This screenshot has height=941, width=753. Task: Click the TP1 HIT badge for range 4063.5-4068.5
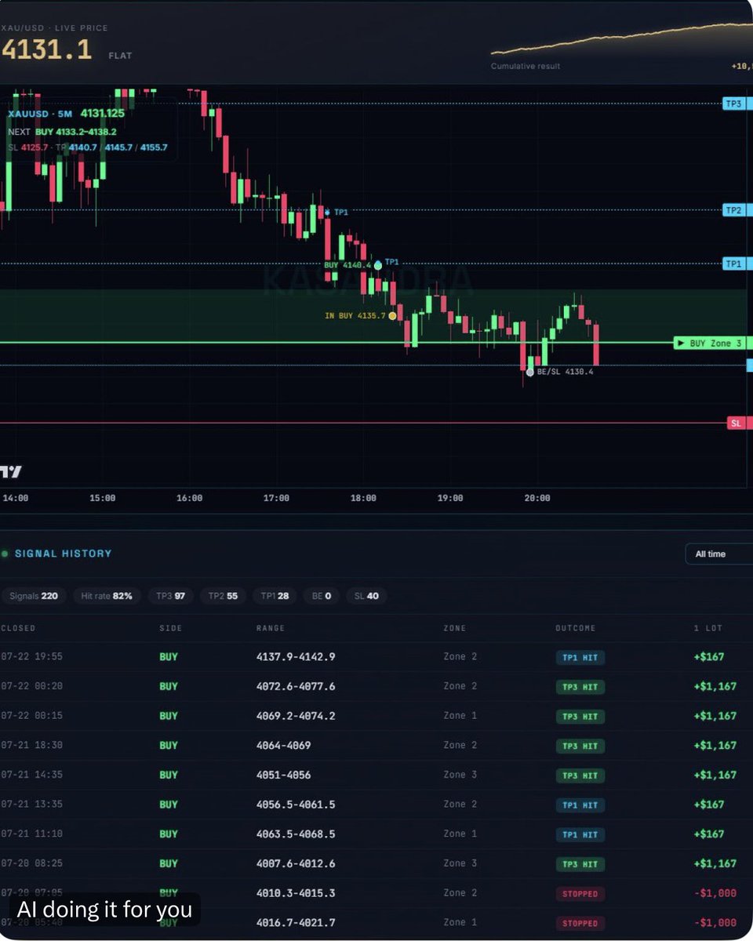580,834
